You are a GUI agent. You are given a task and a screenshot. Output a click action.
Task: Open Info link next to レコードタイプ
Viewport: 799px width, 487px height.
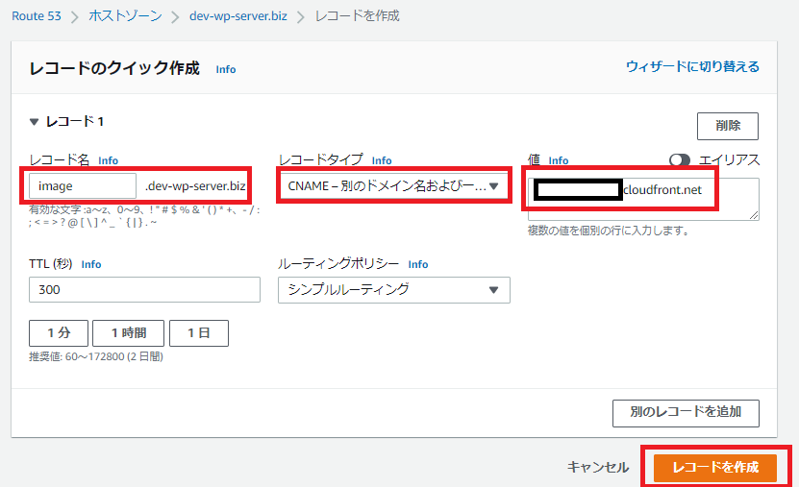tap(382, 160)
